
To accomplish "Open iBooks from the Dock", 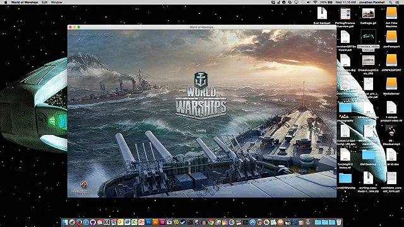I will [280, 222].
